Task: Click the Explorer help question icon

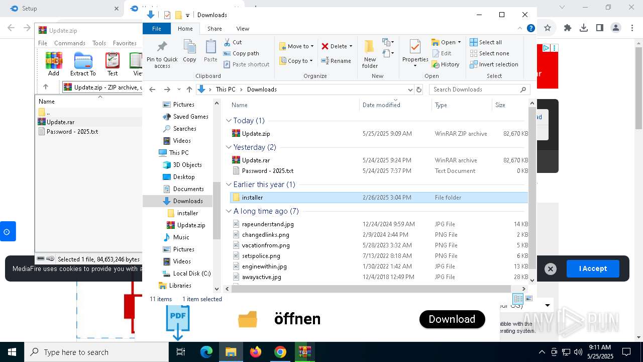Action: (530, 29)
